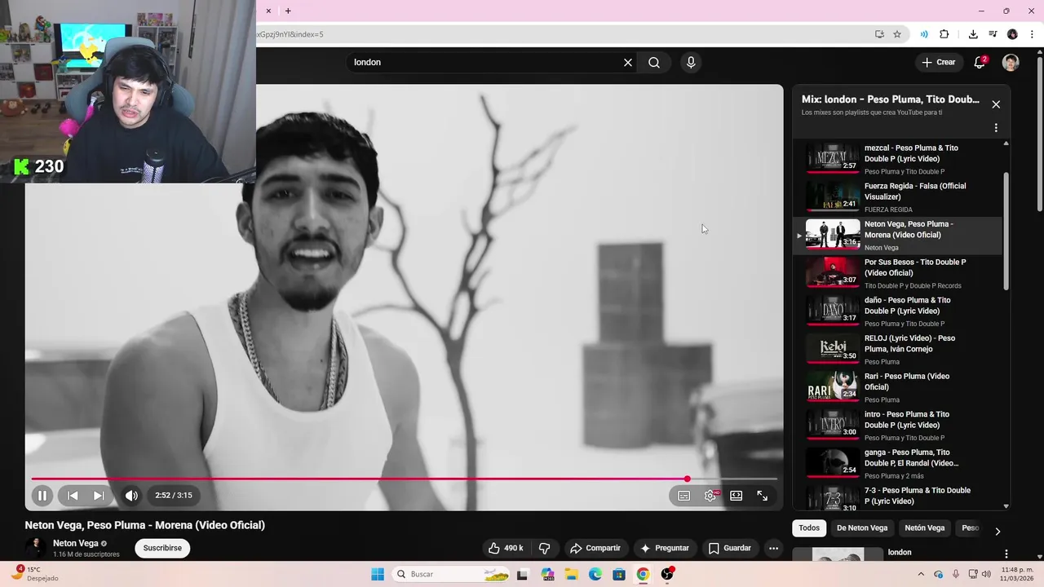
Task: Open Chrome downloads icon
Action: click(973, 34)
